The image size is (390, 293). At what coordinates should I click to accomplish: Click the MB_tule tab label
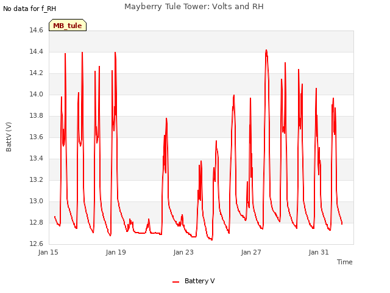click(x=68, y=26)
